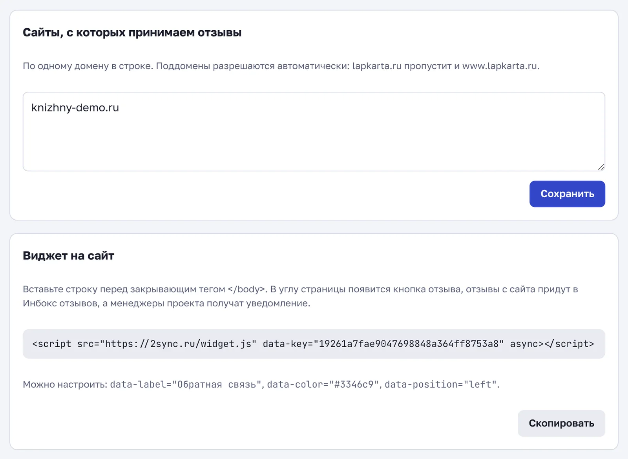Image resolution: width=628 pixels, height=459 pixels.
Task: Click heading Сайты, с которых принимаем отзывы
Action: coord(132,32)
